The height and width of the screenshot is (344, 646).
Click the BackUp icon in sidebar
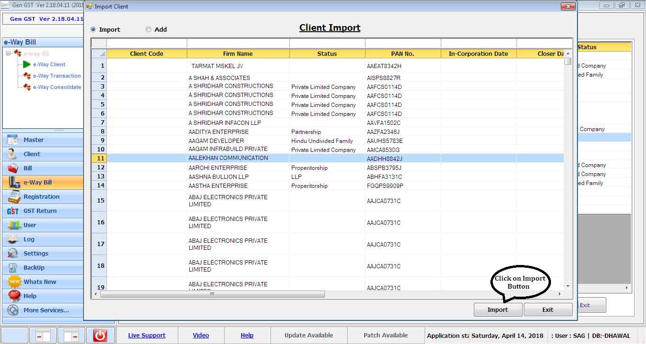coord(13,268)
